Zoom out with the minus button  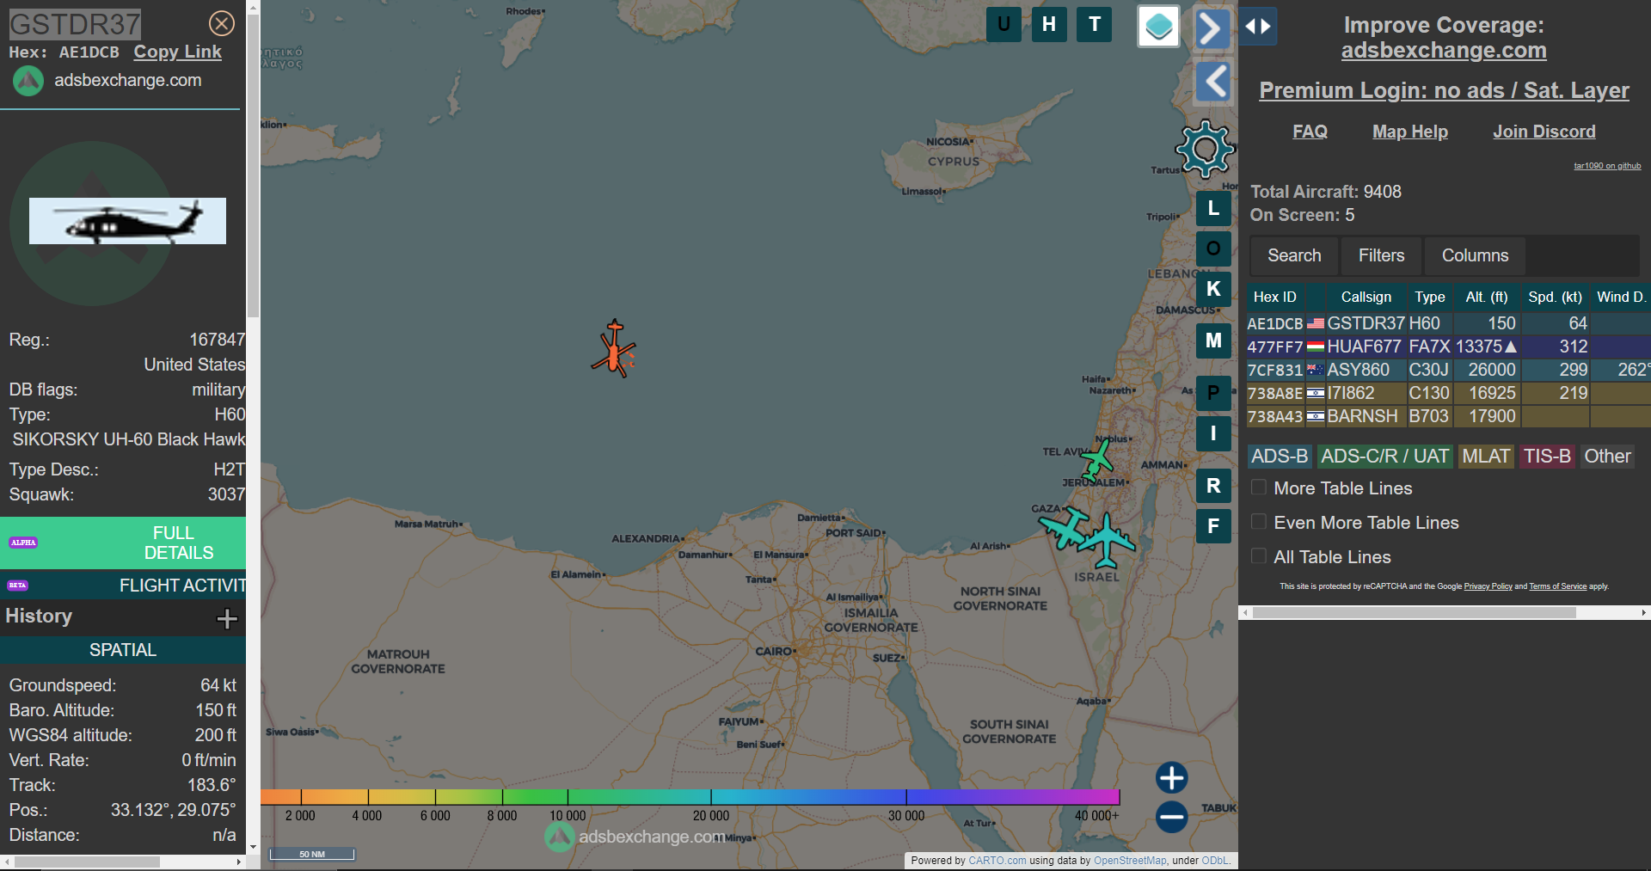pyautogui.click(x=1171, y=817)
